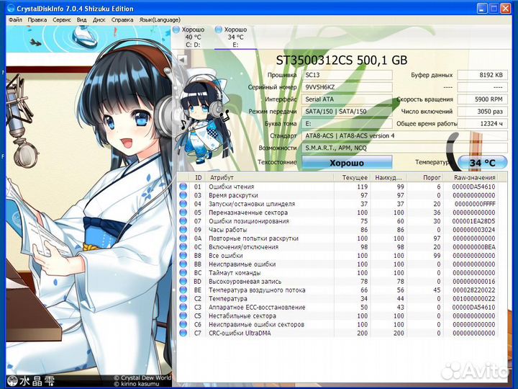Click the ID column header
This screenshot has width=518, height=389.
point(198,178)
